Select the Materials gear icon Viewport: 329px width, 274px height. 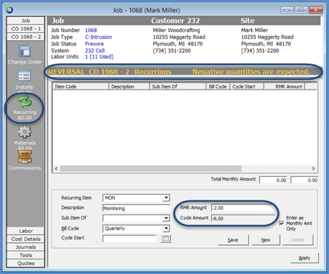click(25, 132)
